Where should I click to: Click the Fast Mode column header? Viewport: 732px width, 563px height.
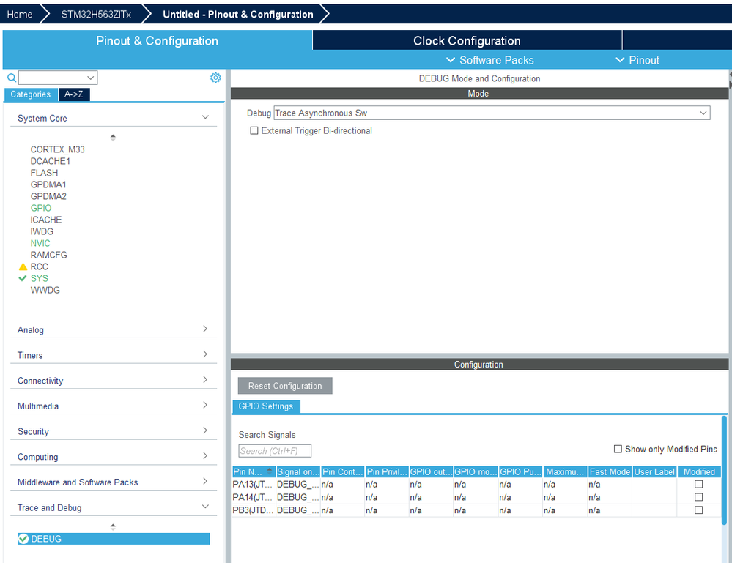coord(610,471)
